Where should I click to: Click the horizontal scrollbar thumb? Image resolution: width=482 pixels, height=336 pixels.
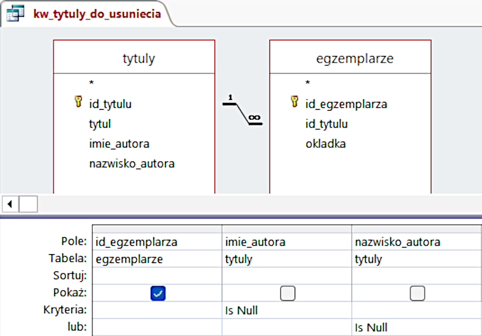[x=28, y=204]
